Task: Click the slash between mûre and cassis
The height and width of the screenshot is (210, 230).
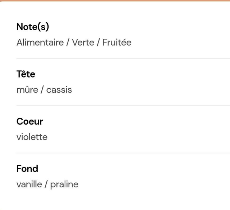Action: [42, 90]
